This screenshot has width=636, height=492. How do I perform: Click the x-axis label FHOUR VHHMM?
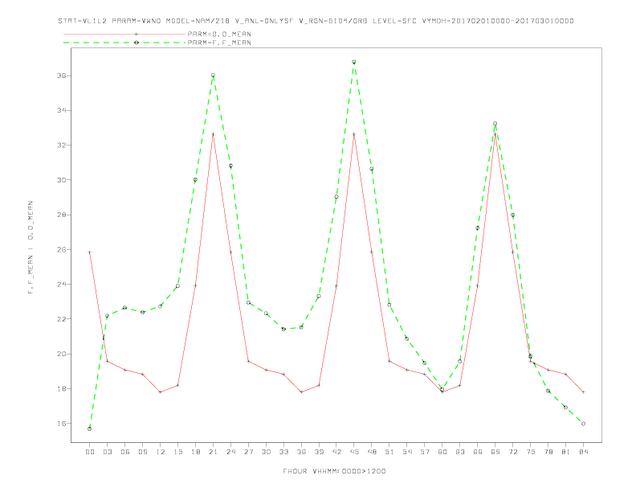coord(334,471)
